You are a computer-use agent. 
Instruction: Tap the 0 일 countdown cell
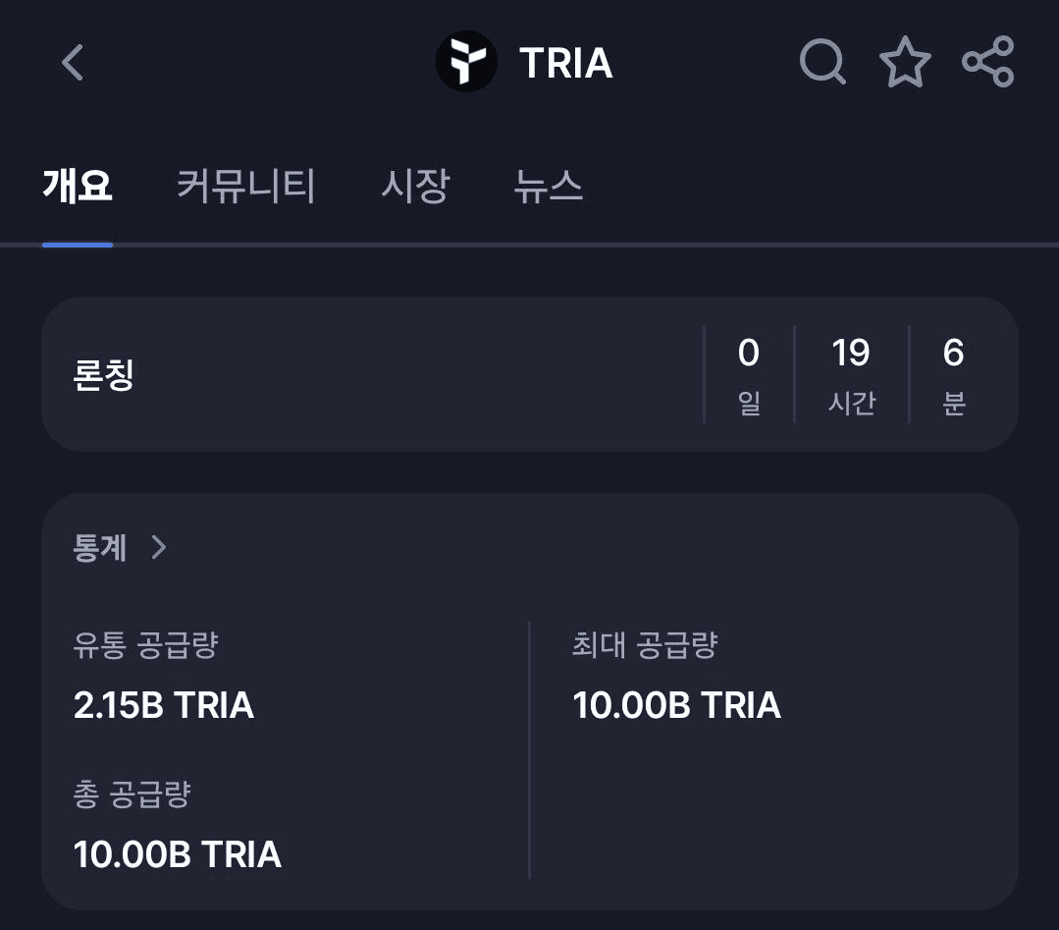[x=749, y=375]
